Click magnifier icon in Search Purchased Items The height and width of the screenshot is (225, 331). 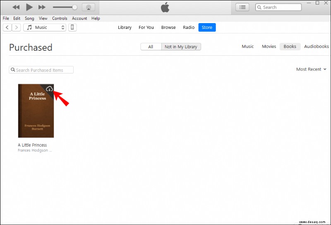pos(13,70)
